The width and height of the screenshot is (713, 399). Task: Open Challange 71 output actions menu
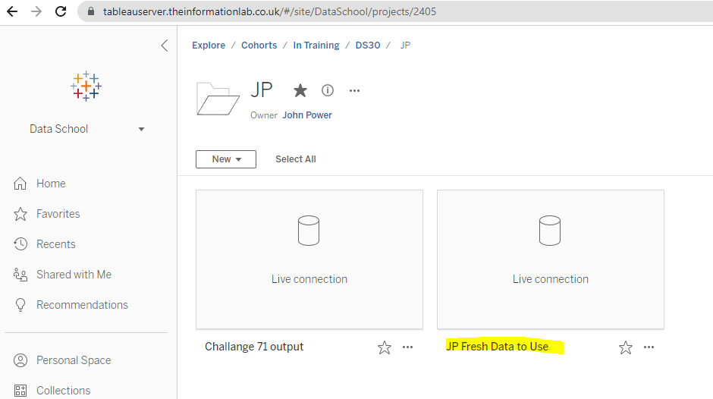(x=408, y=347)
